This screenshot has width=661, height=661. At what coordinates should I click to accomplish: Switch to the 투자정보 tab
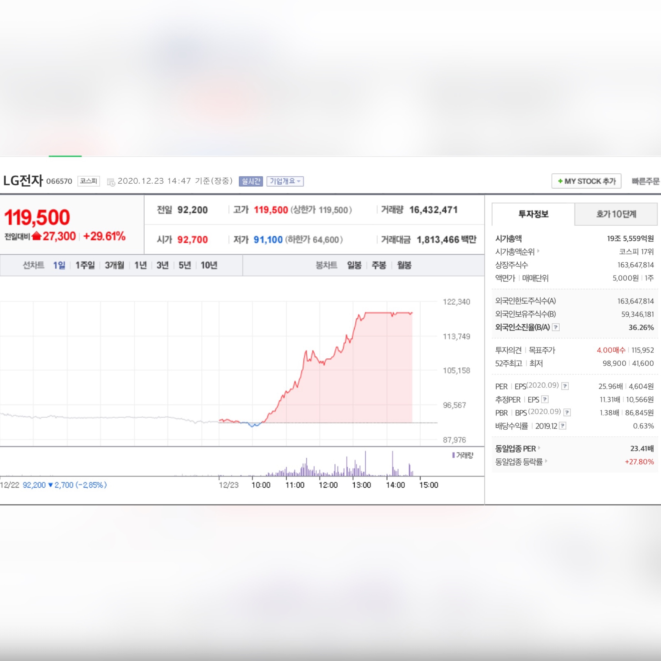tap(534, 214)
